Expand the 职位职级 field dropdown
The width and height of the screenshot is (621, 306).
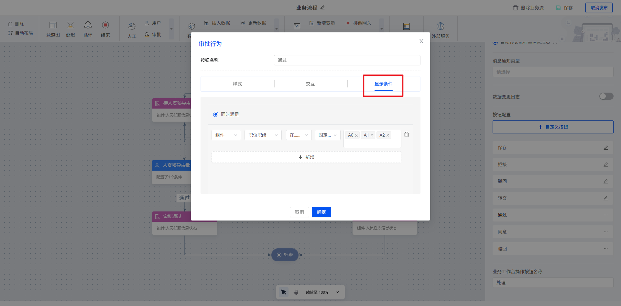click(x=263, y=135)
